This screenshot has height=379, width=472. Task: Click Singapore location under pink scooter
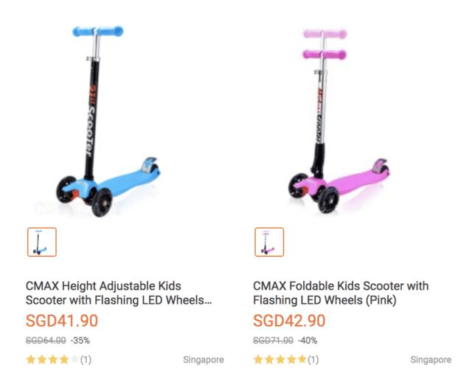click(431, 360)
